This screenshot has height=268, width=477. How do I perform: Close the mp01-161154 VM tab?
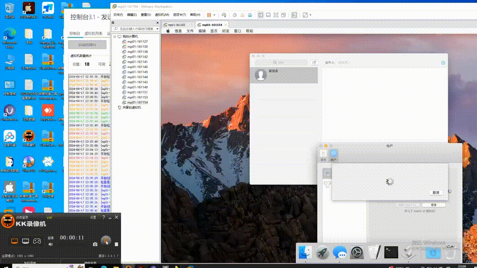pyautogui.click(x=226, y=25)
